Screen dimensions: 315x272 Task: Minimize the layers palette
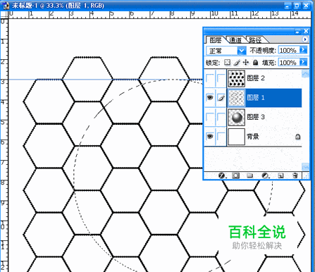(x=297, y=31)
